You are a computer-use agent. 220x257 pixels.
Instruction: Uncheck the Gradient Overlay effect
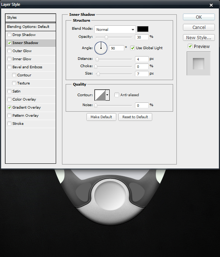point(9,107)
